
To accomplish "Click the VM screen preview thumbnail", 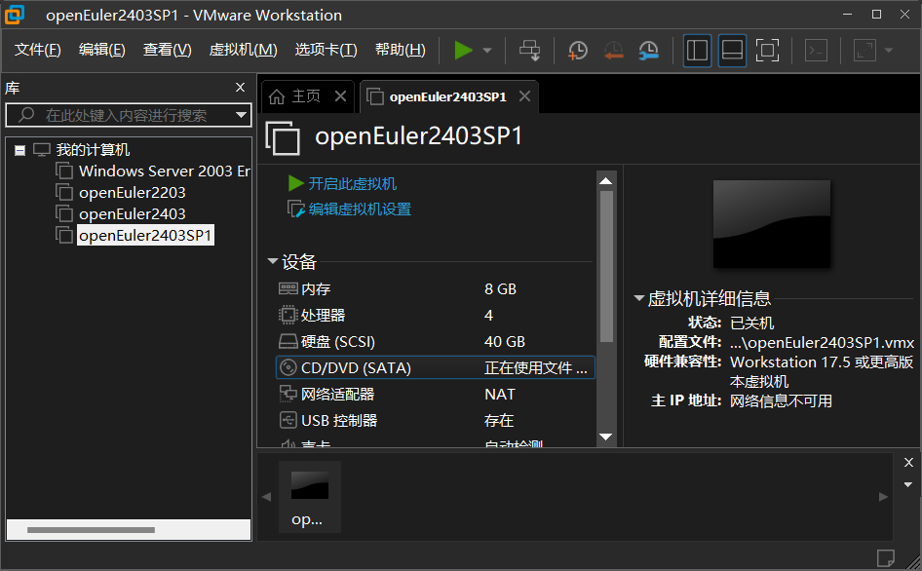I will tap(772, 224).
